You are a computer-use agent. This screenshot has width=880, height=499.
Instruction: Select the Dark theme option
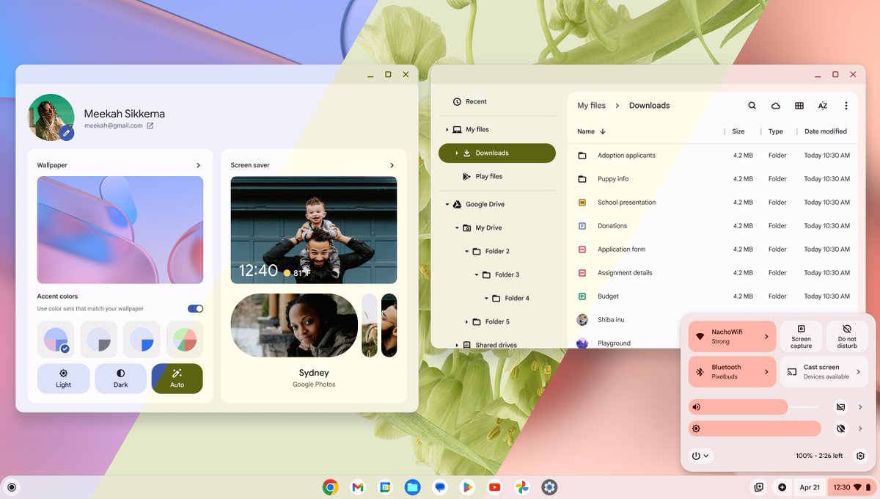click(120, 378)
